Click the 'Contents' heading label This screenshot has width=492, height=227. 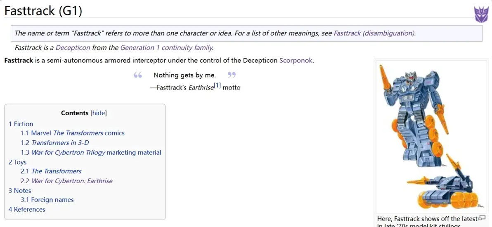pos(75,113)
